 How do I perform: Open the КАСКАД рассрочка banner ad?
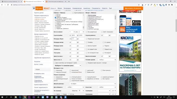click(130, 53)
